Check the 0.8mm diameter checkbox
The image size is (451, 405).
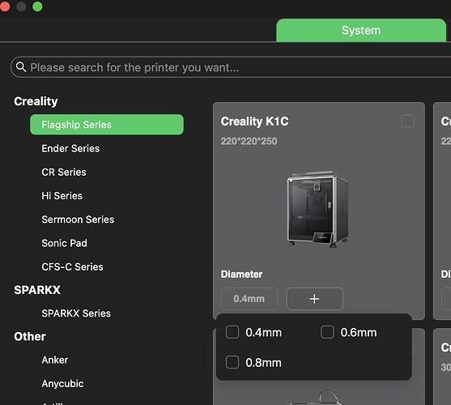point(232,362)
